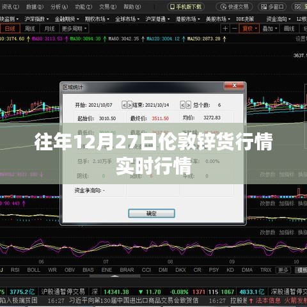Open the 叠加 dropdown
The height and width of the screenshot is (307, 307).
pyautogui.click(x=270, y=29)
